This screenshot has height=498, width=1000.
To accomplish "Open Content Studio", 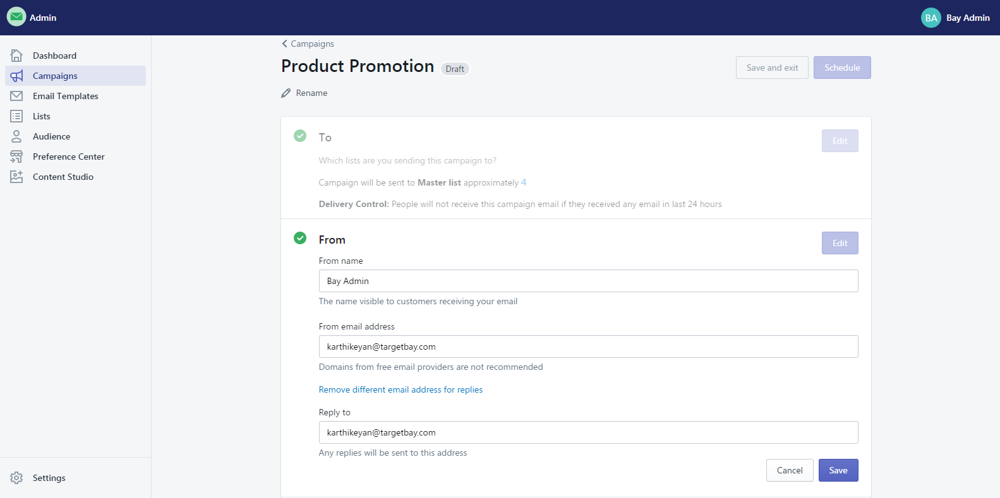I will tap(75, 177).
